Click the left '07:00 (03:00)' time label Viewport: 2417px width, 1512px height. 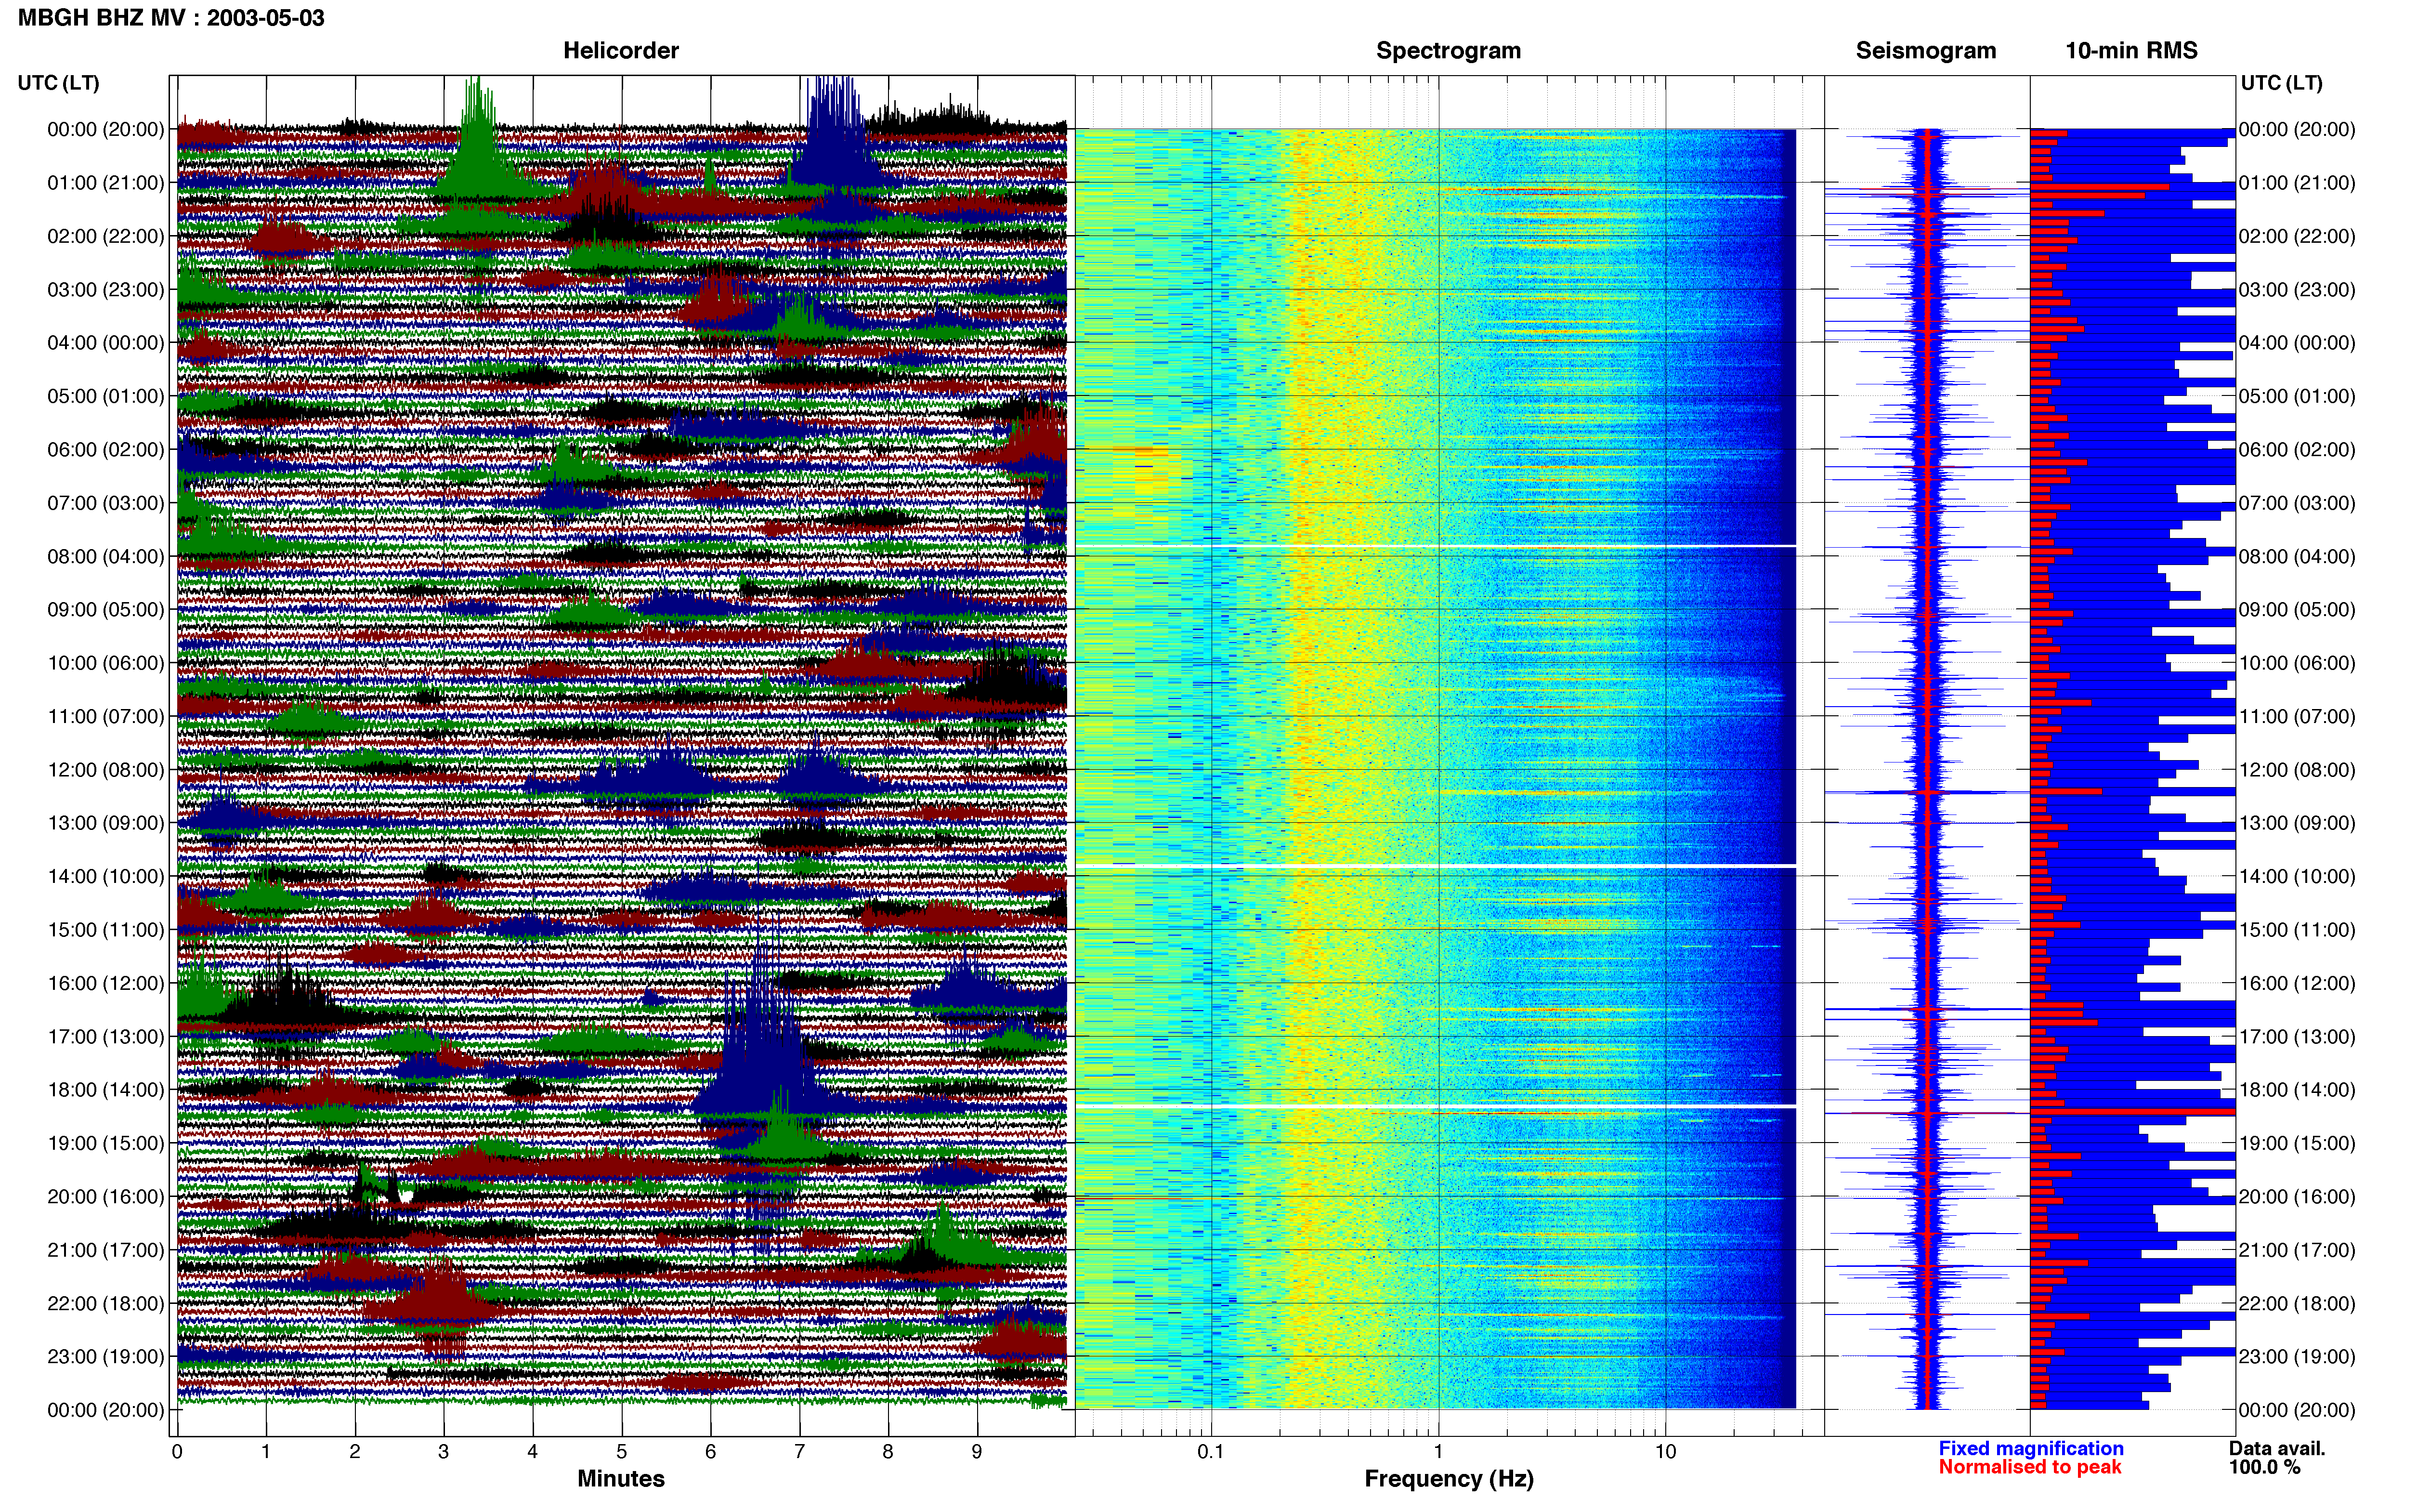(106, 503)
